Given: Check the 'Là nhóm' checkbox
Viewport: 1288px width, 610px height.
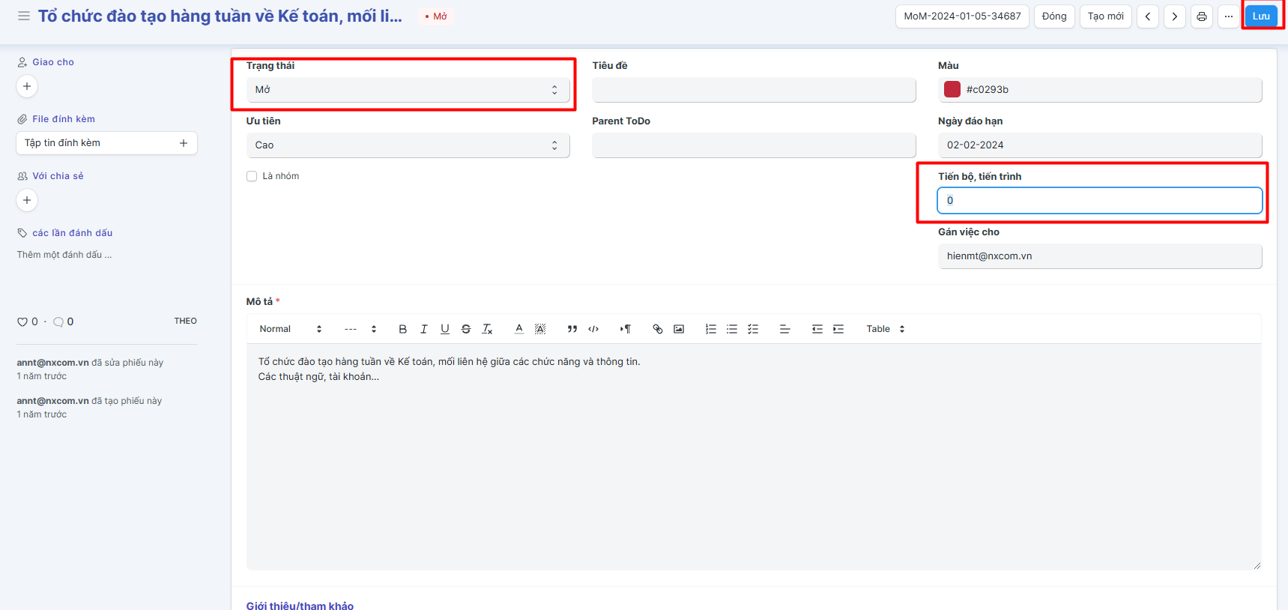Looking at the screenshot, I should [252, 176].
